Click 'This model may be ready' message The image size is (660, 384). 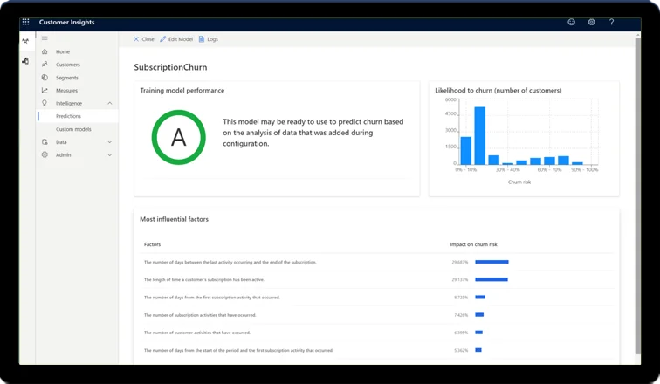tap(313, 133)
